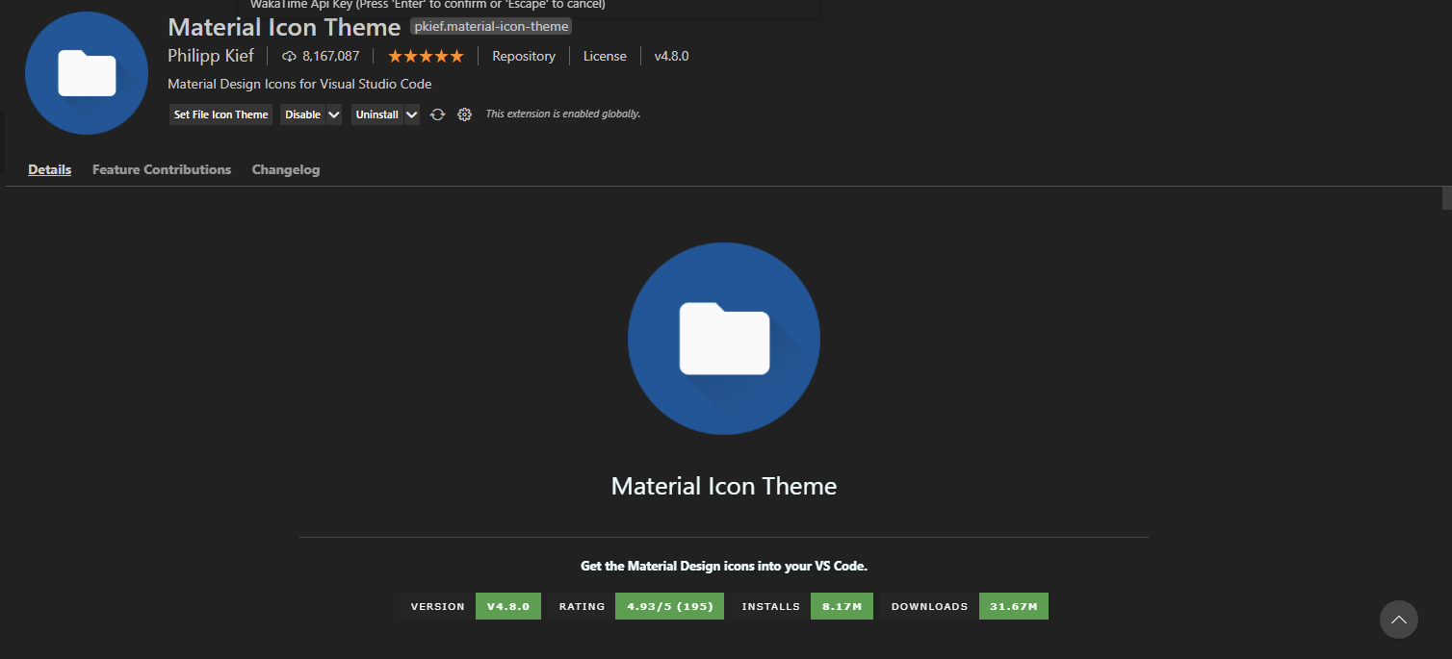The width and height of the screenshot is (1452, 659).
Task: Click 'This extension is enabled globally' text
Action: point(563,114)
